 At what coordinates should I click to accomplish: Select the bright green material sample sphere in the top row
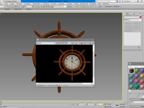click(137, 71)
